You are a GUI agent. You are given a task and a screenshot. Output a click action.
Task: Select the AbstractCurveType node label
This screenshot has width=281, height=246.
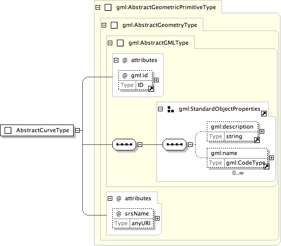click(43, 130)
